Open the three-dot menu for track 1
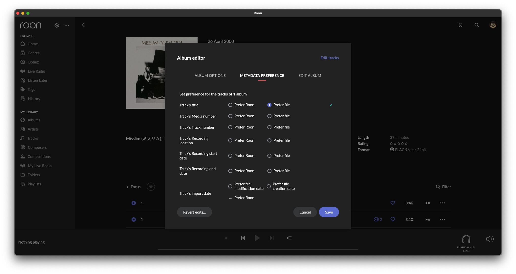Screen dimensions: 516x274 tap(442, 203)
